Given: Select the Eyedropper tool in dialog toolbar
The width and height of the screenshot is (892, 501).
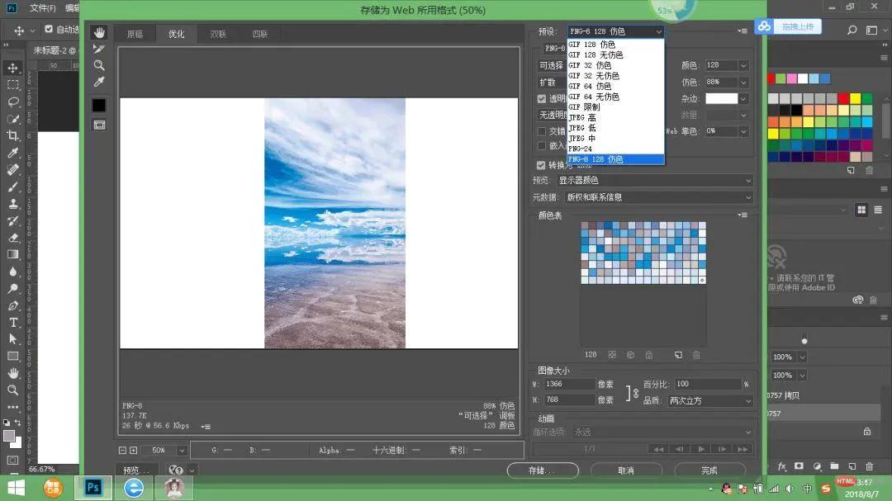Looking at the screenshot, I should point(99,82).
